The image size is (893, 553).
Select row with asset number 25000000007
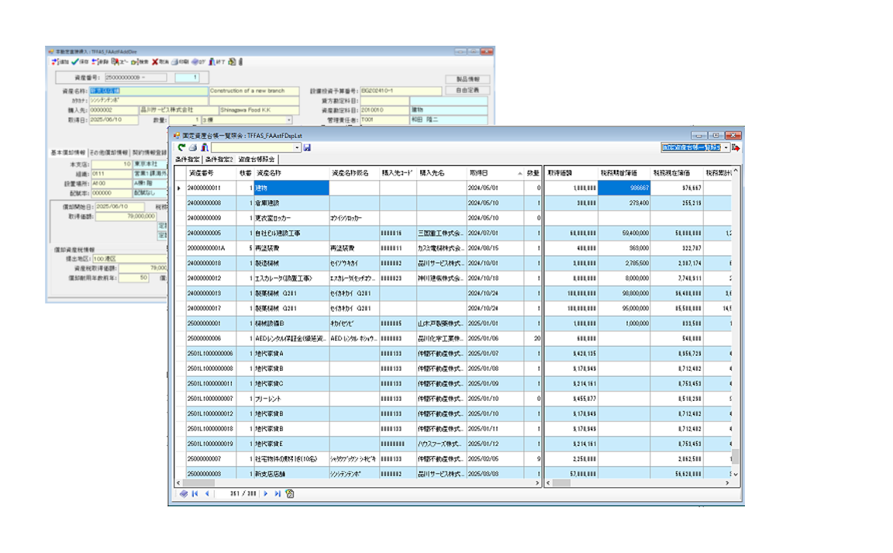[x=212, y=459]
